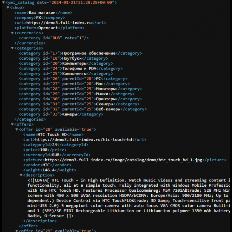Image resolution: width=232 pixels, height=232 pixels.
Task: Click the currency RUB element line
Action: [x=54, y=38]
